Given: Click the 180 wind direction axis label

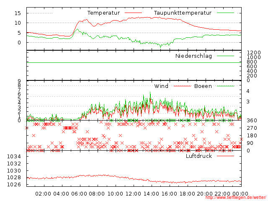Looking at the screenshot, I should tap(252, 136).
